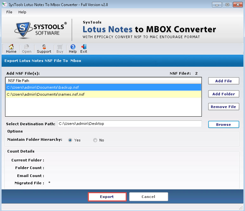Start conversion with the Export button
This screenshot has height=211, width=245.
click(x=107, y=197)
